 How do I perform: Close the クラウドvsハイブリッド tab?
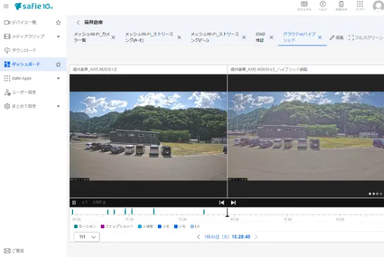(320, 37)
